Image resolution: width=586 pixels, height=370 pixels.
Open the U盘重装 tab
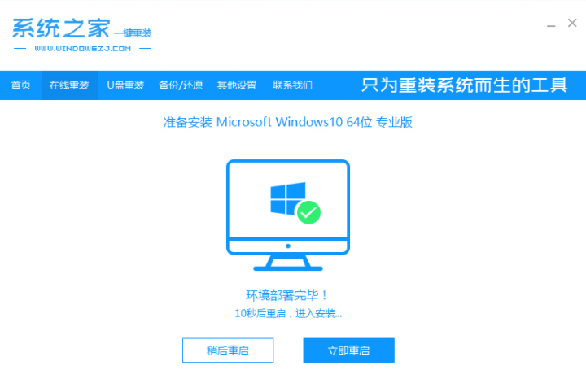pyautogui.click(x=125, y=85)
